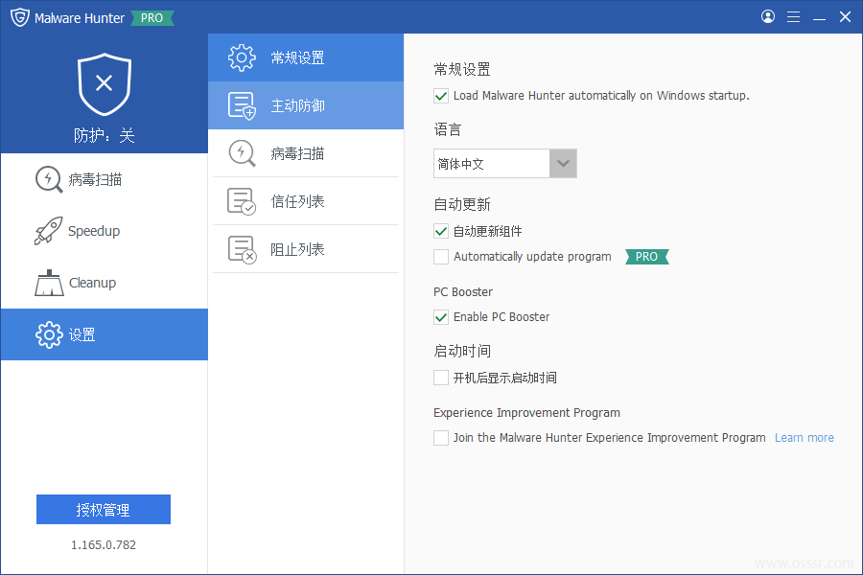863x575 pixels.
Task: Go to Speedup in the left sidebar
Action: (x=105, y=231)
